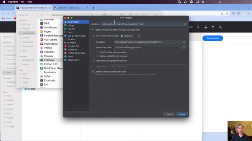Open browser tab list chevron
252x141 pixels.
(x=248, y=8)
